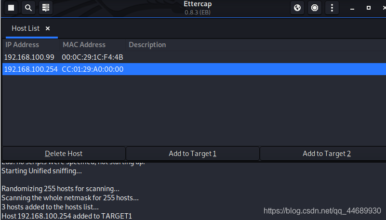Scan for hosts using the magnifier icon
The image size is (386, 220).
[28, 8]
